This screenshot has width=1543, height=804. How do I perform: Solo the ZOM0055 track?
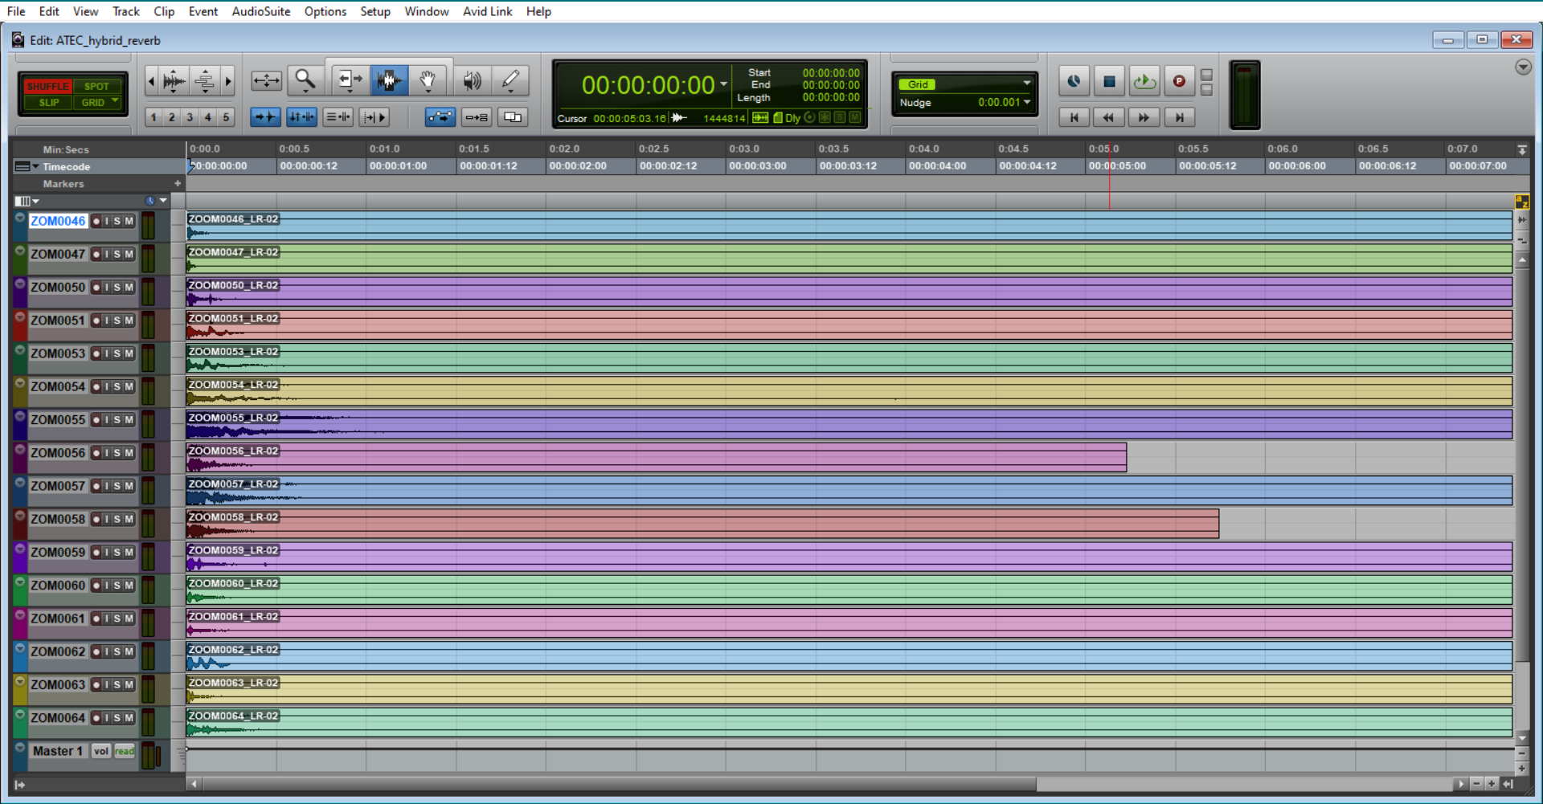[117, 420]
